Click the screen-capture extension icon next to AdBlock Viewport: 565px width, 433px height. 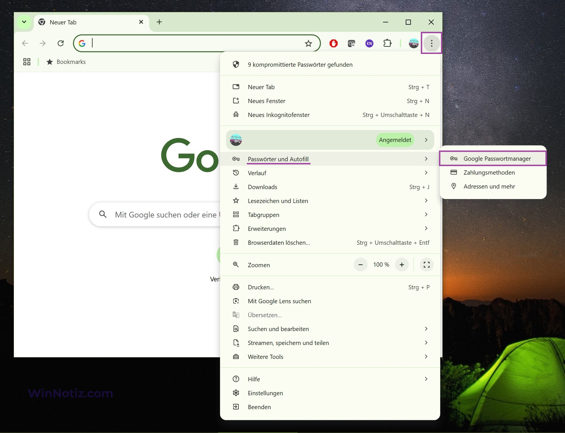(351, 43)
